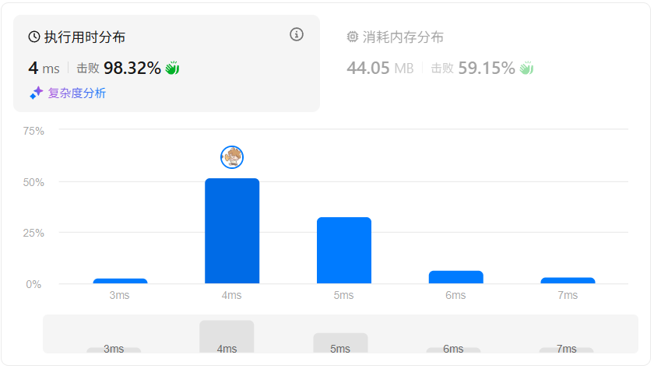Screen dimensions: 654x369
Task: Click the 4 ms runtime value
Action: pos(44,68)
